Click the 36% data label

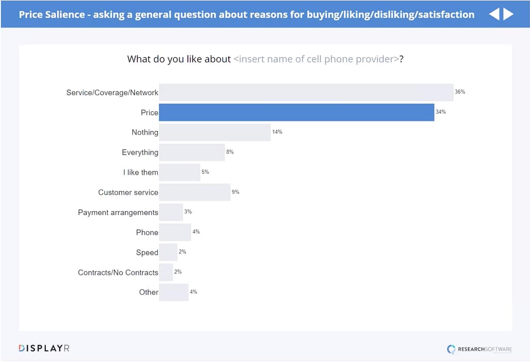click(x=460, y=92)
